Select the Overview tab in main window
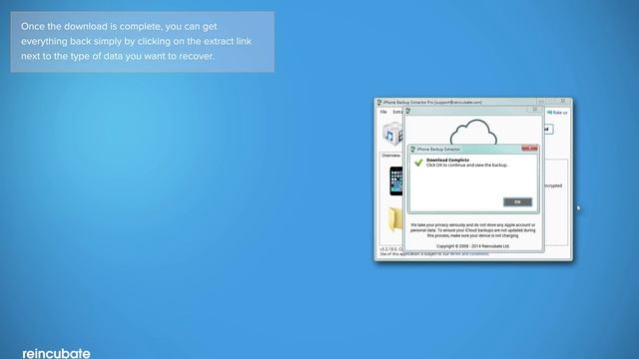 coord(390,156)
